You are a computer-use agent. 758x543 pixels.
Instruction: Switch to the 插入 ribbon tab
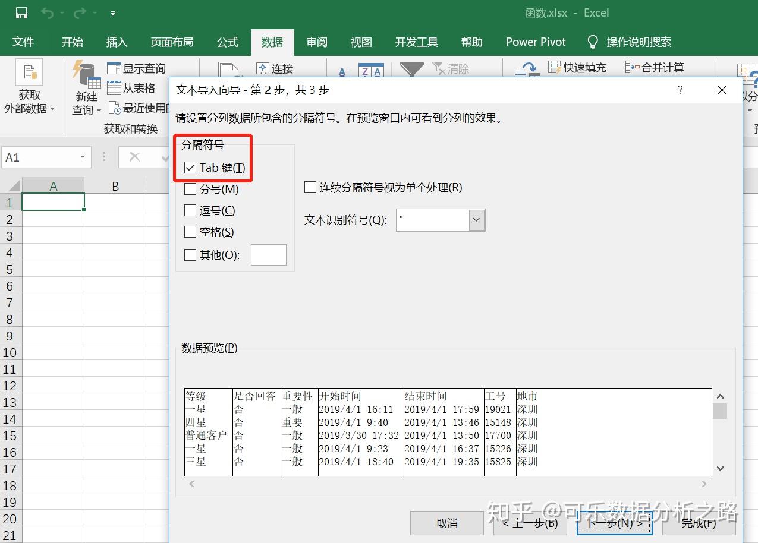pos(117,42)
